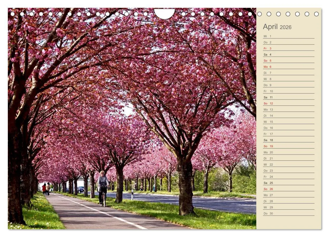The height and width of the screenshot is (237, 329).
Task: Click the Sa 4 Saturday entry
Action: (268, 55)
